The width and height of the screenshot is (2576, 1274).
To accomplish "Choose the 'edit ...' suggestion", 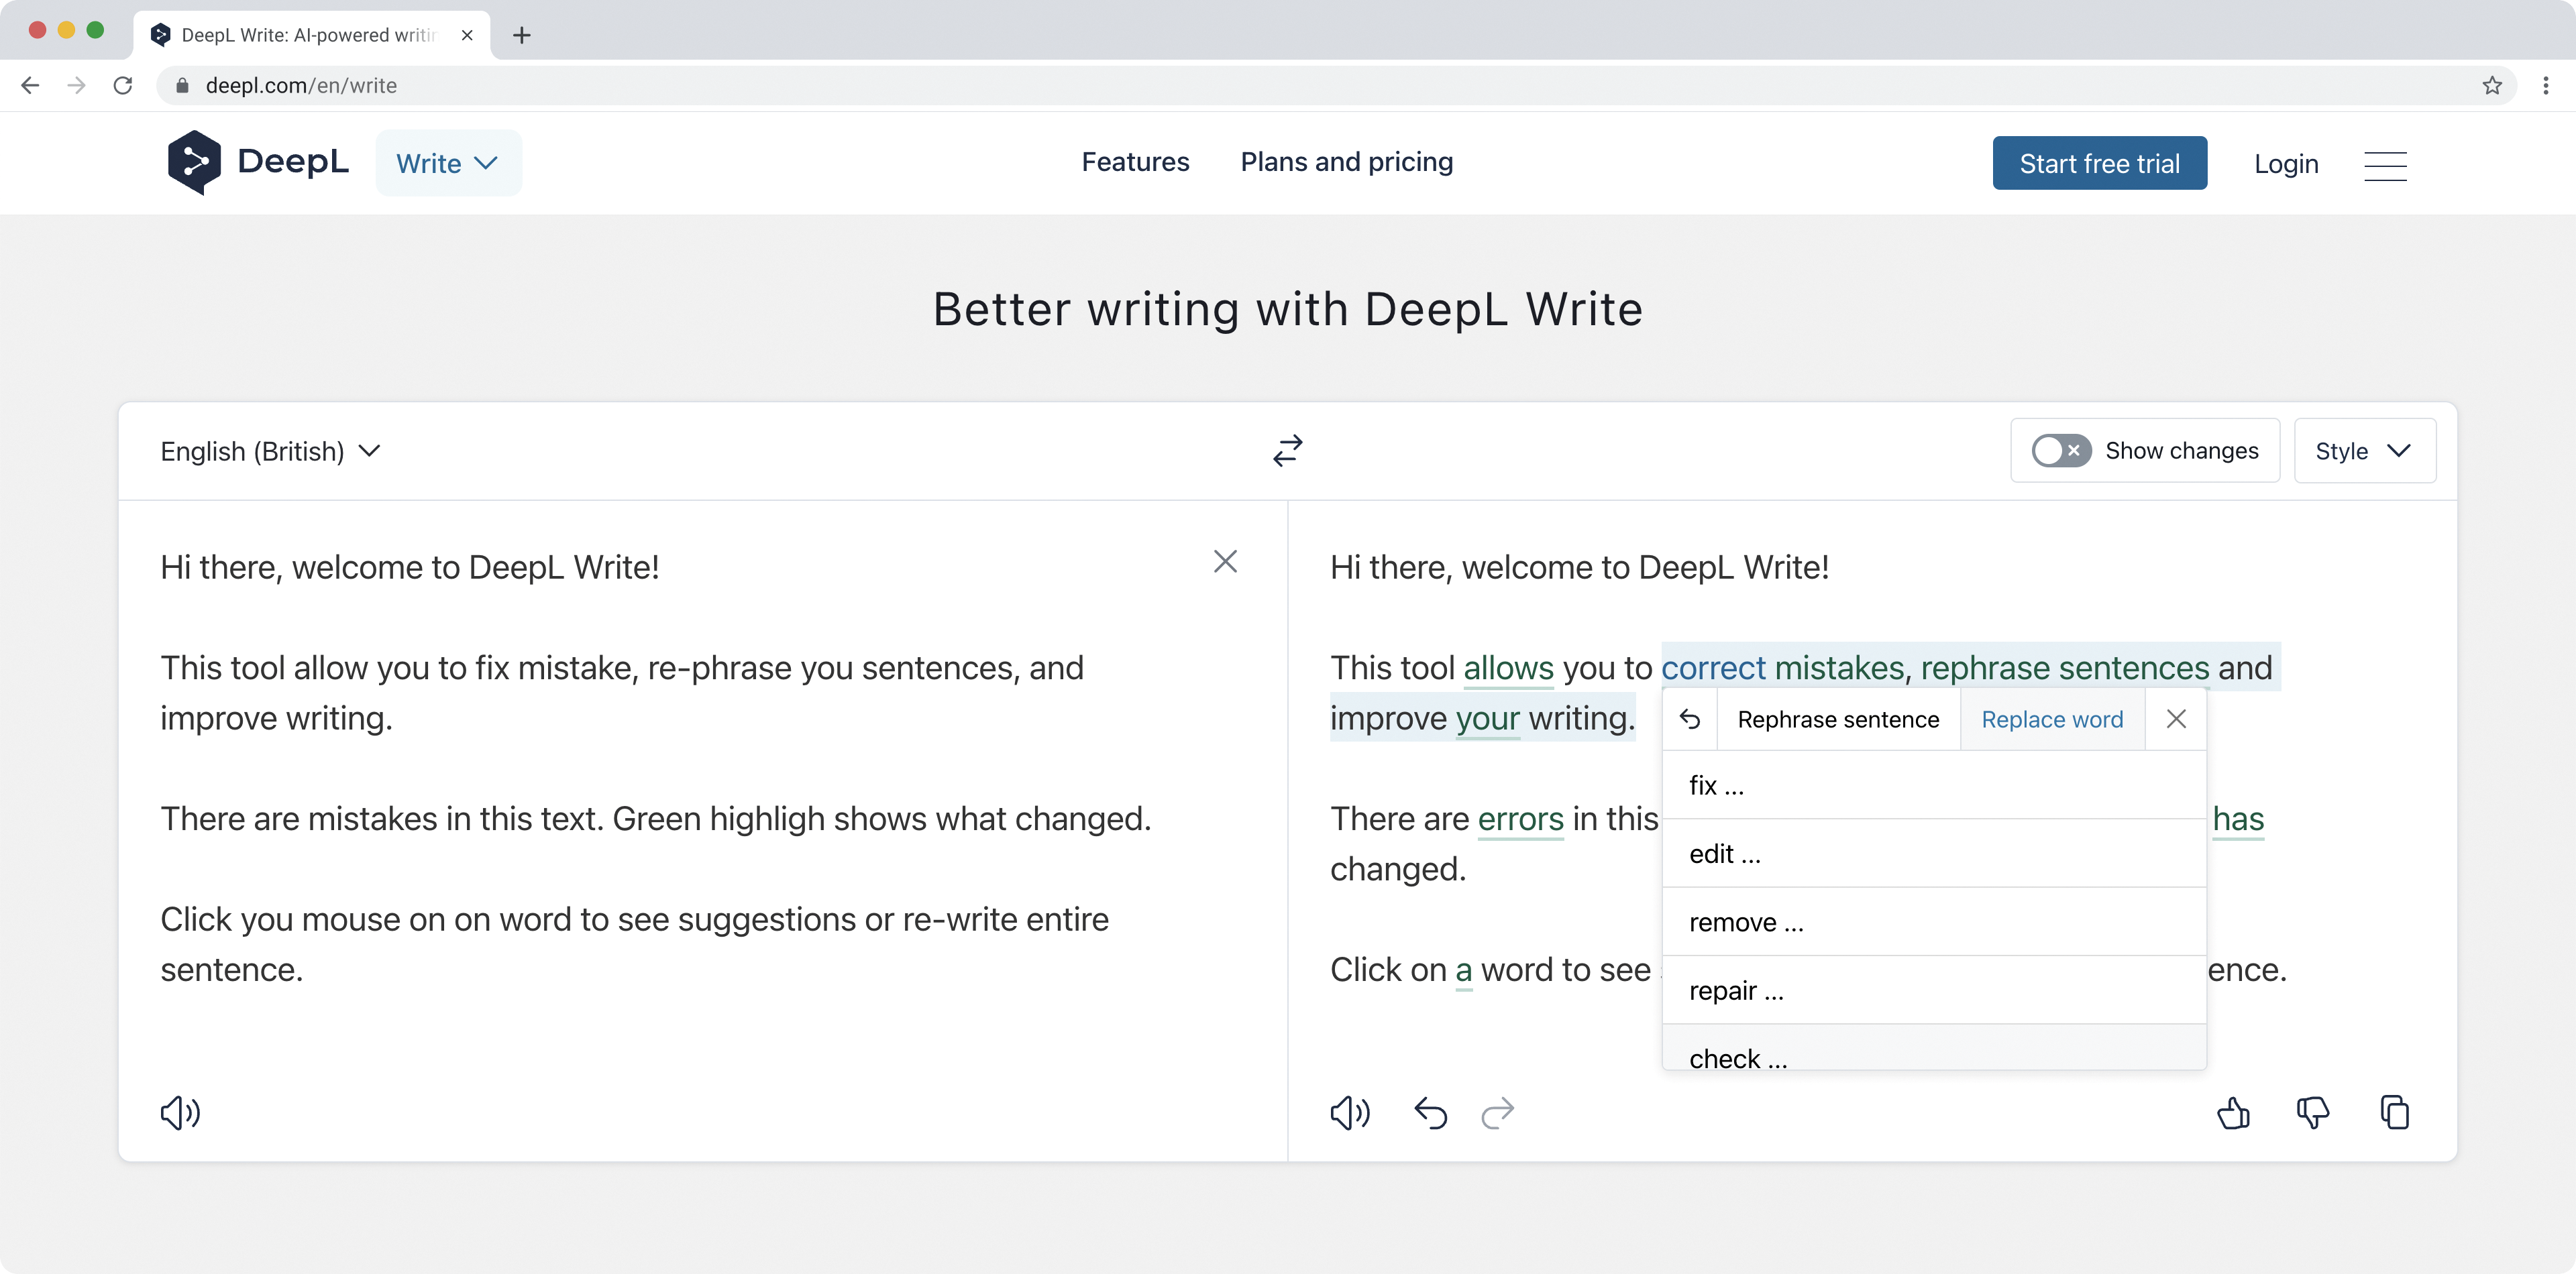I will pyautogui.click(x=1934, y=854).
